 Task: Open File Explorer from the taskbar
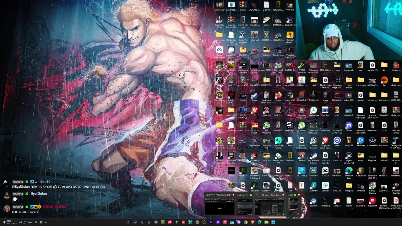coord(266,222)
